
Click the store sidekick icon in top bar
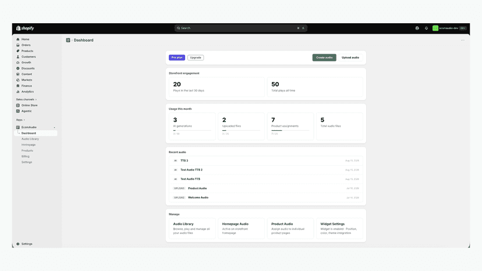[x=417, y=28]
